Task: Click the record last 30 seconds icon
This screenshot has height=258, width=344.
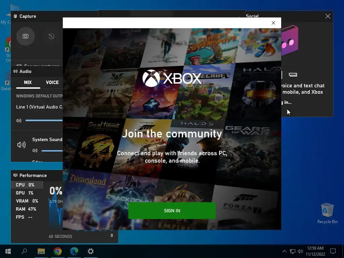Action: (x=51, y=36)
